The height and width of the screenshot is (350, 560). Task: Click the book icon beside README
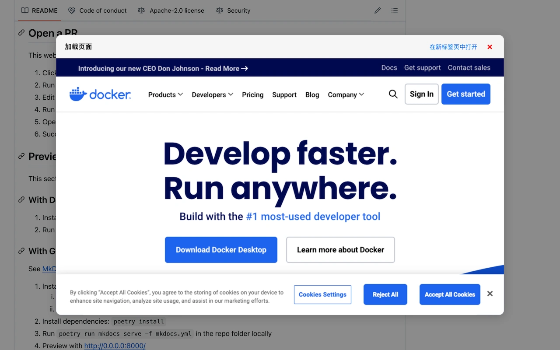[x=25, y=10]
